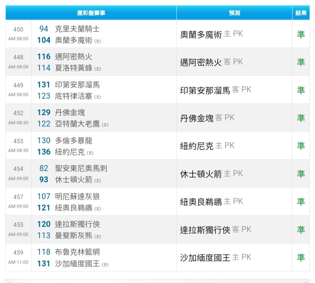Image resolution: width=315 pixels, height=283 pixels.
Task: Click game number 457
Action: 18,197
